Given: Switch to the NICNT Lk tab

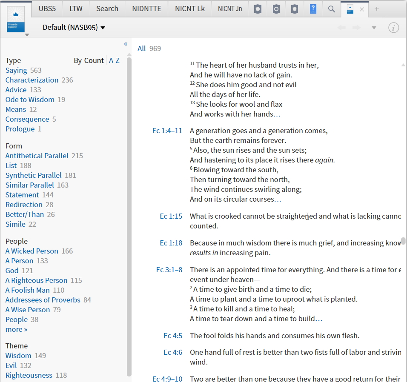Looking at the screenshot, I should coord(190,9).
